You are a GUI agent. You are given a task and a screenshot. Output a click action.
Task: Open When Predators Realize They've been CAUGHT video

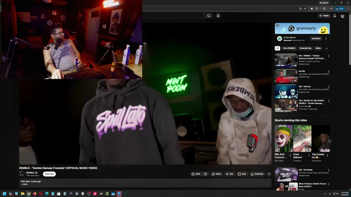(x=312, y=185)
